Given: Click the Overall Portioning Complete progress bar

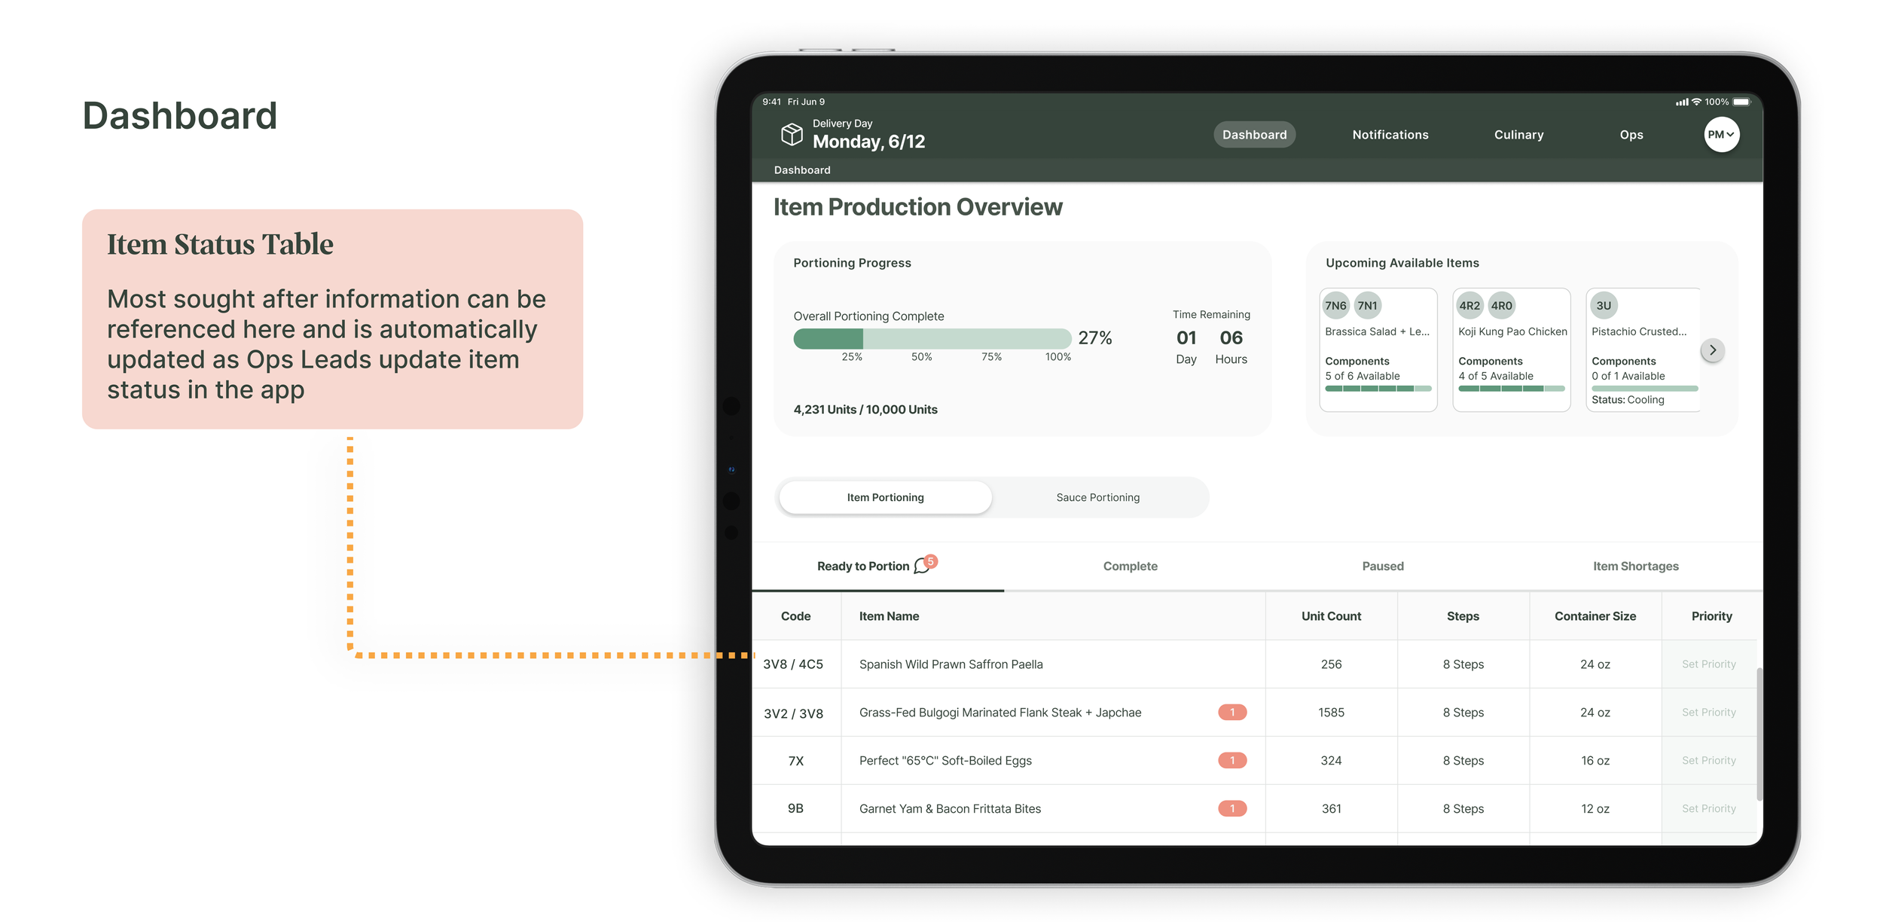Looking at the screenshot, I should [932, 339].
